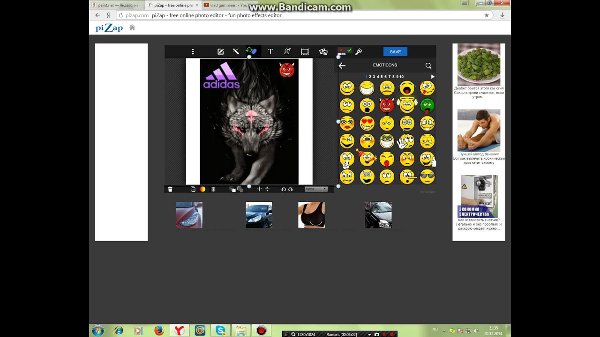
Task: Open the Normal blend mode dropdown
Action: pyautogui.click(x=316, y=189)
